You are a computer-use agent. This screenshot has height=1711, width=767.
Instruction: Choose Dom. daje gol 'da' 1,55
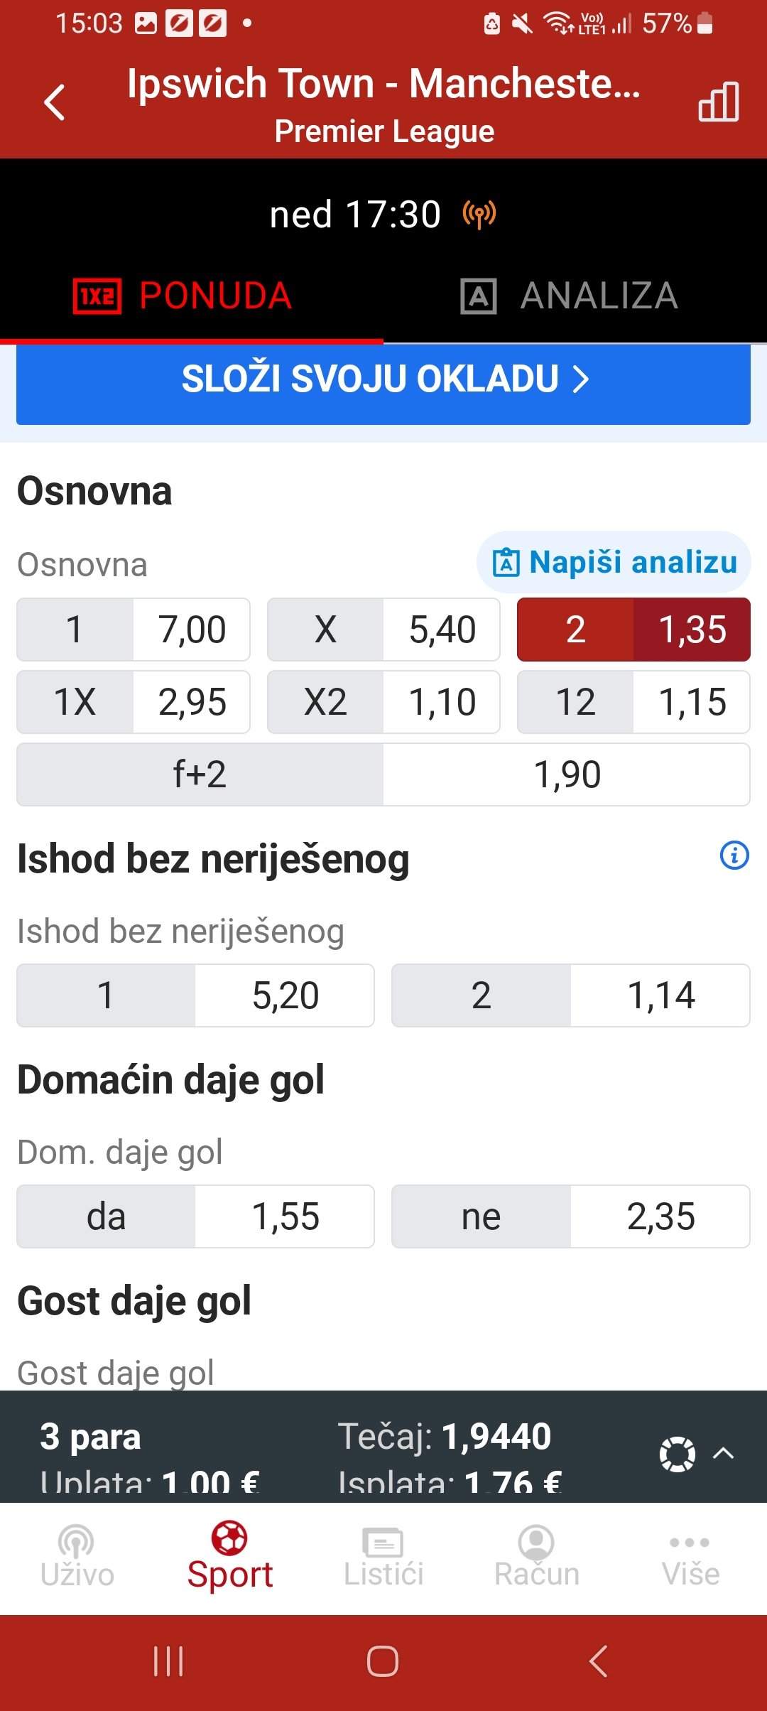pos(195,1216)
